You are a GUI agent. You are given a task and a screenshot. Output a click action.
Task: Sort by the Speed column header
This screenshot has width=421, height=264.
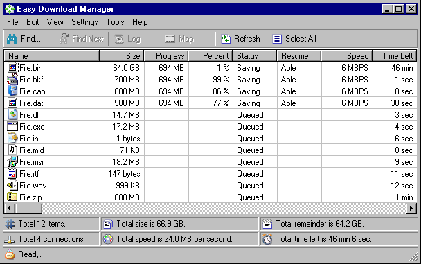click(x=347, y=56)
